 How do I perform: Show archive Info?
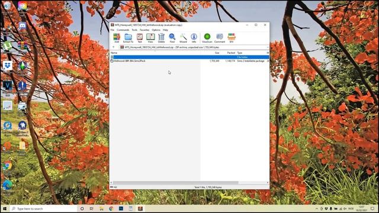click(x=194, y=38)
